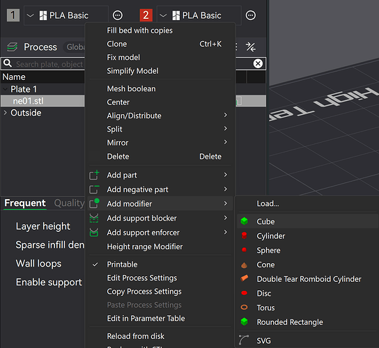
Task: Select the Cone modifier icon
Action: click(x=244, y=265)
